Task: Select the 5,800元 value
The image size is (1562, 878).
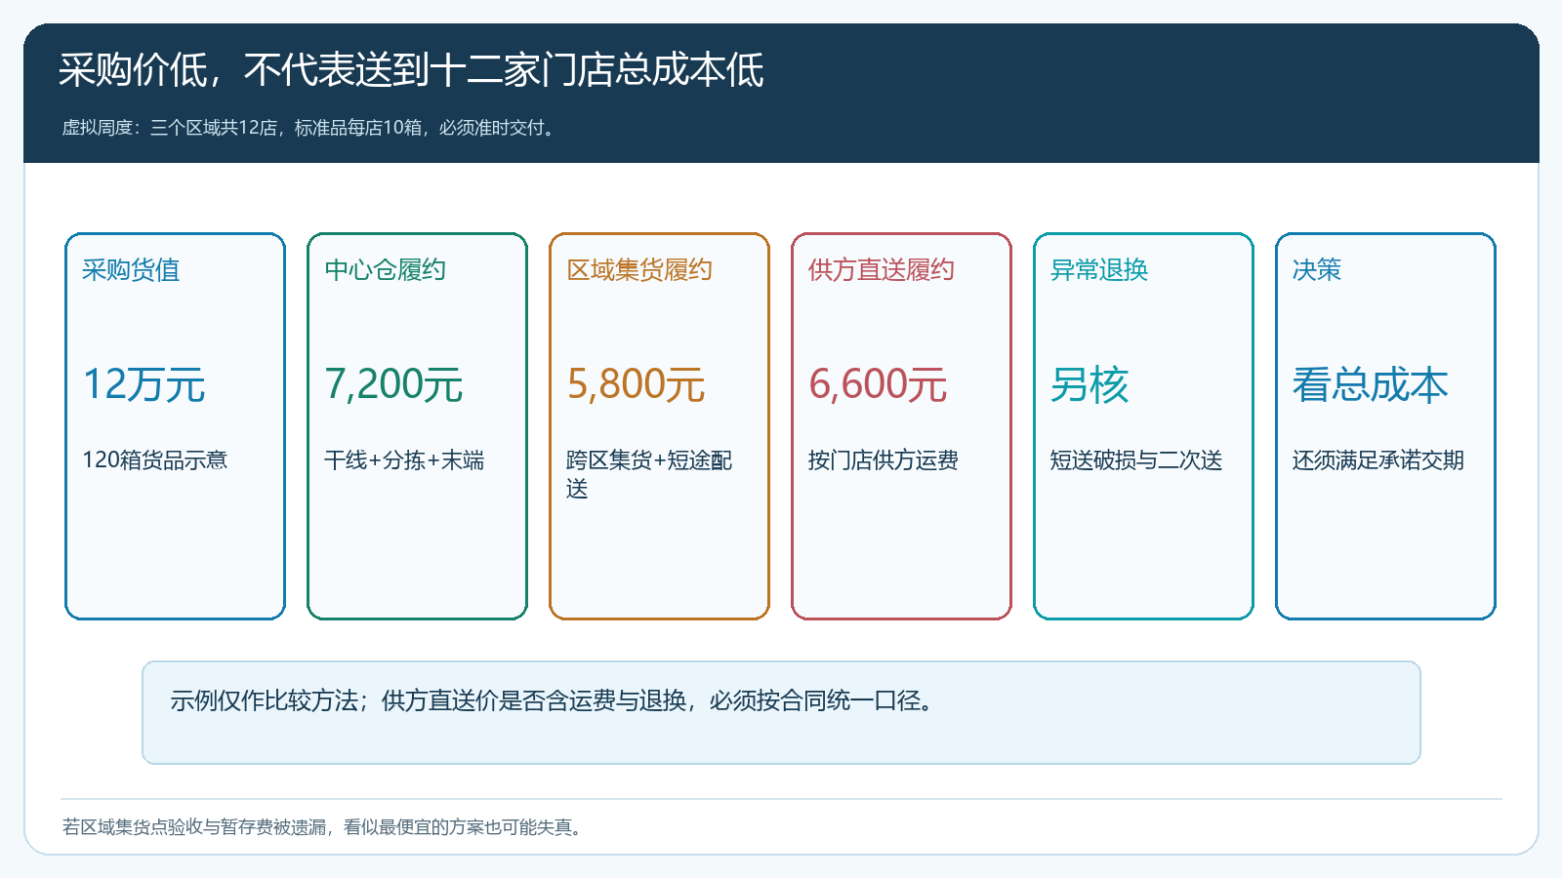Action: (636, 384)
